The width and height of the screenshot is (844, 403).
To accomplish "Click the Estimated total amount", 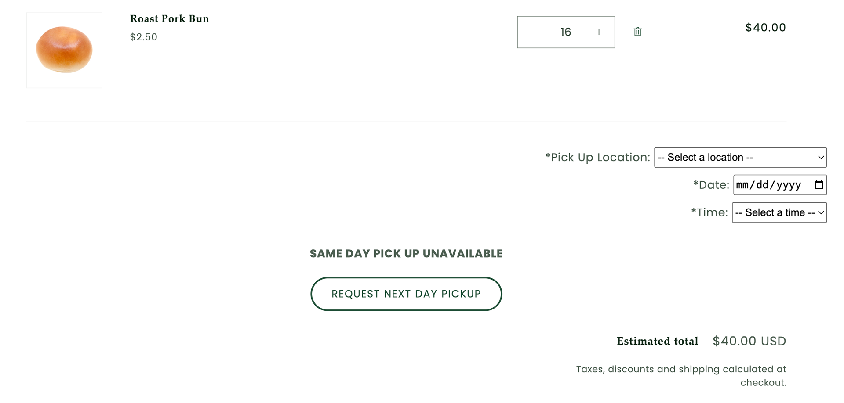I will pyautogui.click(x=749, y=341).
